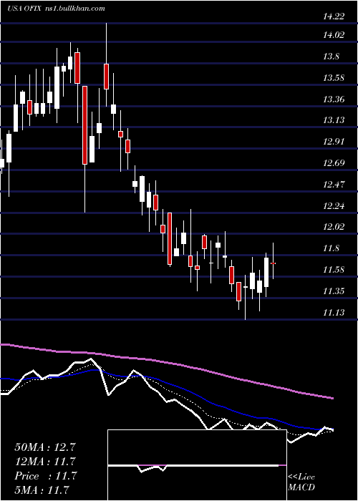Viewport: 358px width, 501px height.
Task: Click the 5MA : 11.7 readout
Action: pos(42,490)
